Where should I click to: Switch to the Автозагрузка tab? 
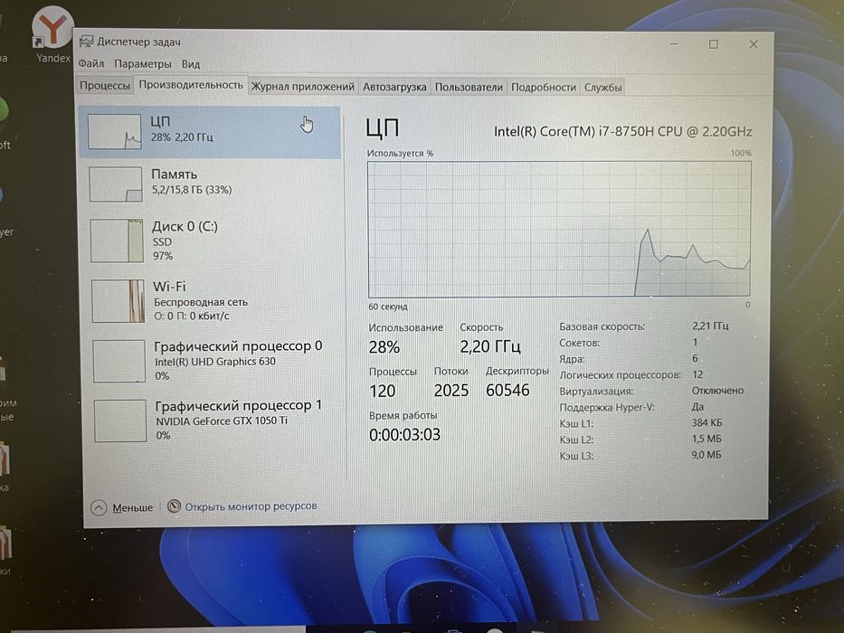394,87
